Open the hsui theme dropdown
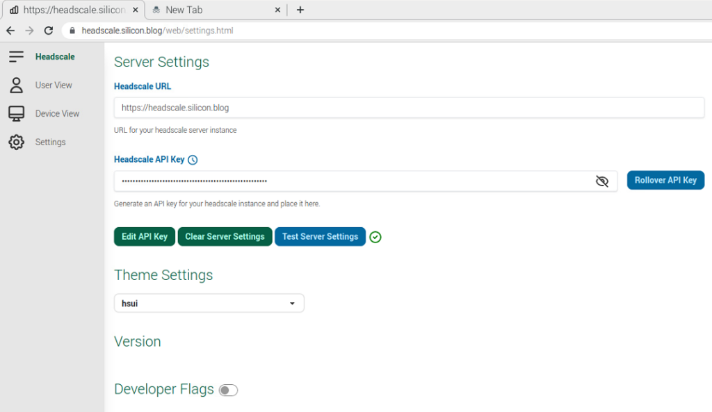Image resolution: width=712 pixels, height=412 pixels. click(x=209, y=303)
